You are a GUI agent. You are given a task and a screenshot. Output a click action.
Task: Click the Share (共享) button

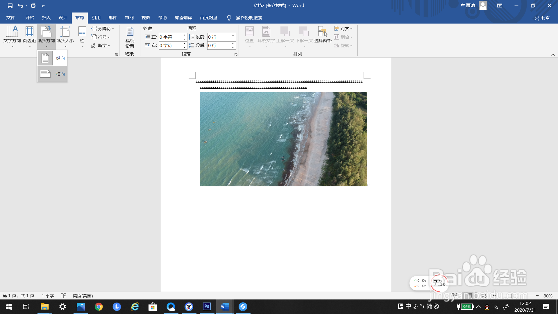coord(542,18)
